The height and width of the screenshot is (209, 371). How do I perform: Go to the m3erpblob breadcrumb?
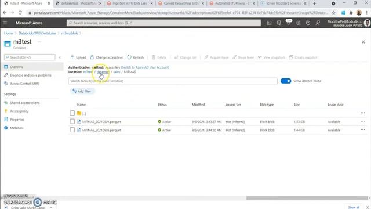(70, 33)
